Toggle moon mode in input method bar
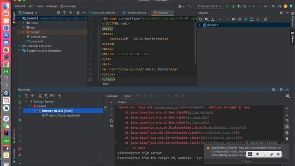Viewport: 295px width, 166px height. pos(271,154)
